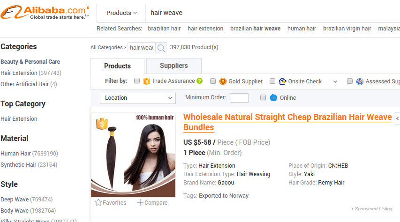Click the magnifier search icon beside All Categories
The width and height of the screenshot is (400, 222).
coord(161,48)
